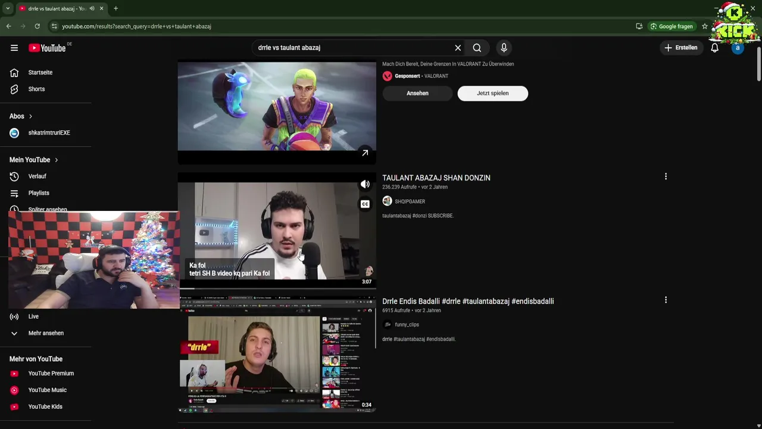Click the Ansehen button on the ad

tap(417, 93)
